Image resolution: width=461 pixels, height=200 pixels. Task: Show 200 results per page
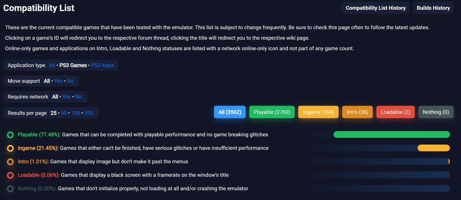tap(89, 113)
